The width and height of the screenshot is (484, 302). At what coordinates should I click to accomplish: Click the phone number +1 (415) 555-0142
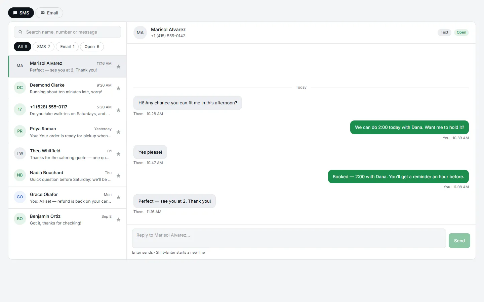click(168, 36)
